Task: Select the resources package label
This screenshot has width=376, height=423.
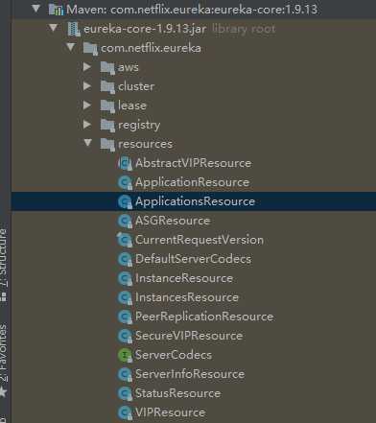Action: click(145, 144)
